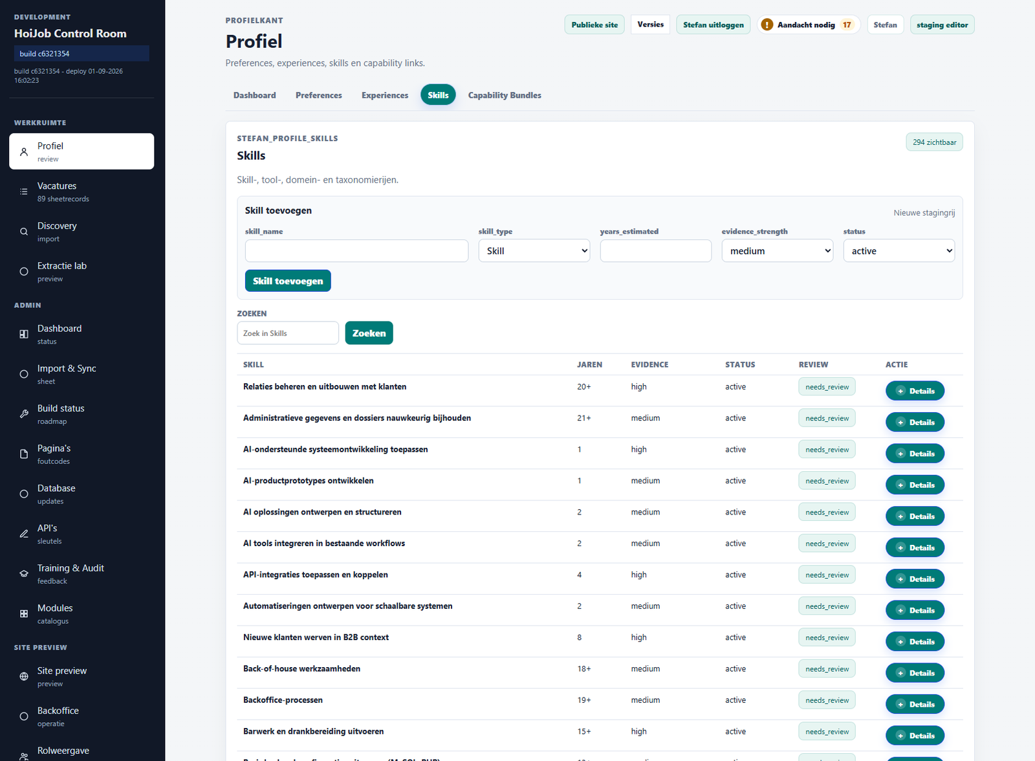Switch to the Dashboard profile tab
1035x761 pixels.
pyautogui.click(x=255, y=95)
